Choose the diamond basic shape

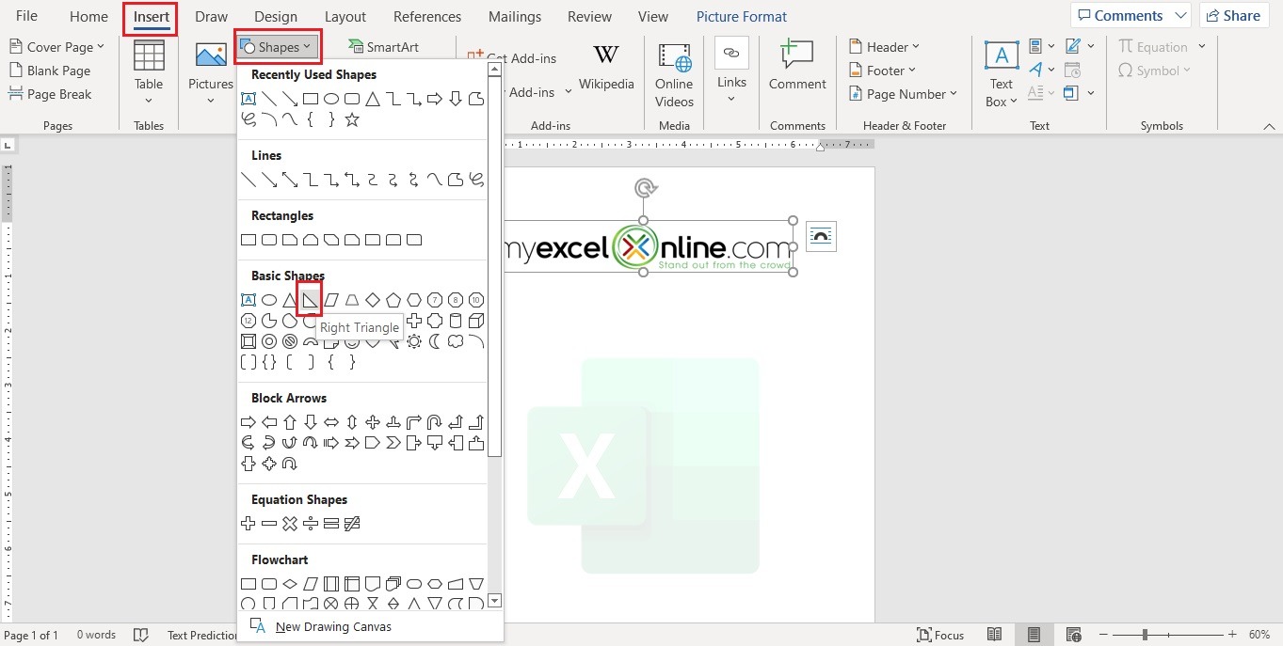373,300
